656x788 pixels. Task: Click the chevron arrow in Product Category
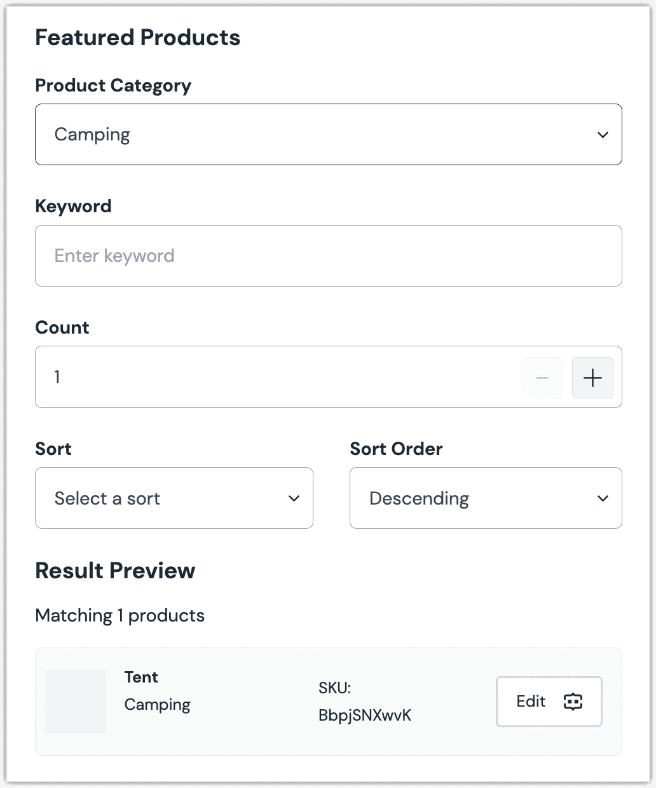[603, 135]
